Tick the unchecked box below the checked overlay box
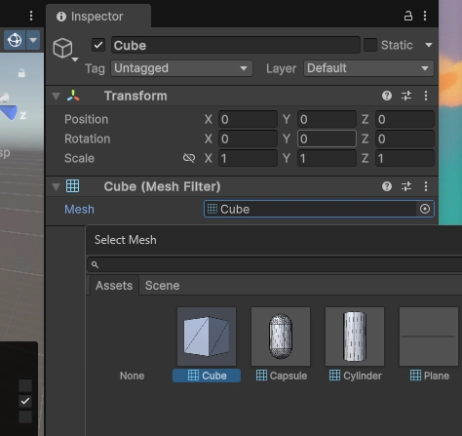 tap(25, 416)
